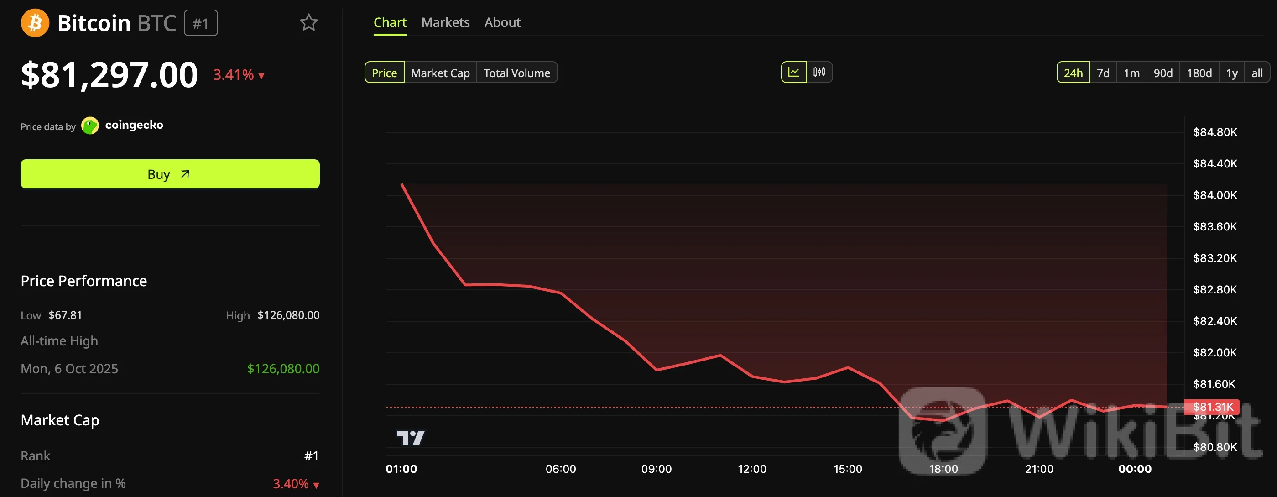Click the TradingView logo on chart
Image resolution: width=1277 pixels, height=497 pixels.
pos(411,438)
